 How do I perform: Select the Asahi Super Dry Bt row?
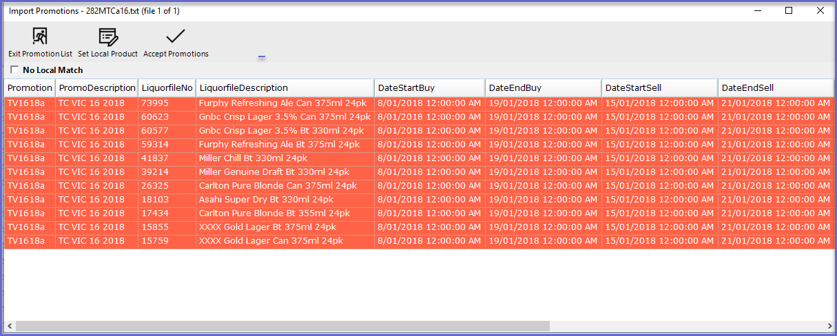pos(419,200)
